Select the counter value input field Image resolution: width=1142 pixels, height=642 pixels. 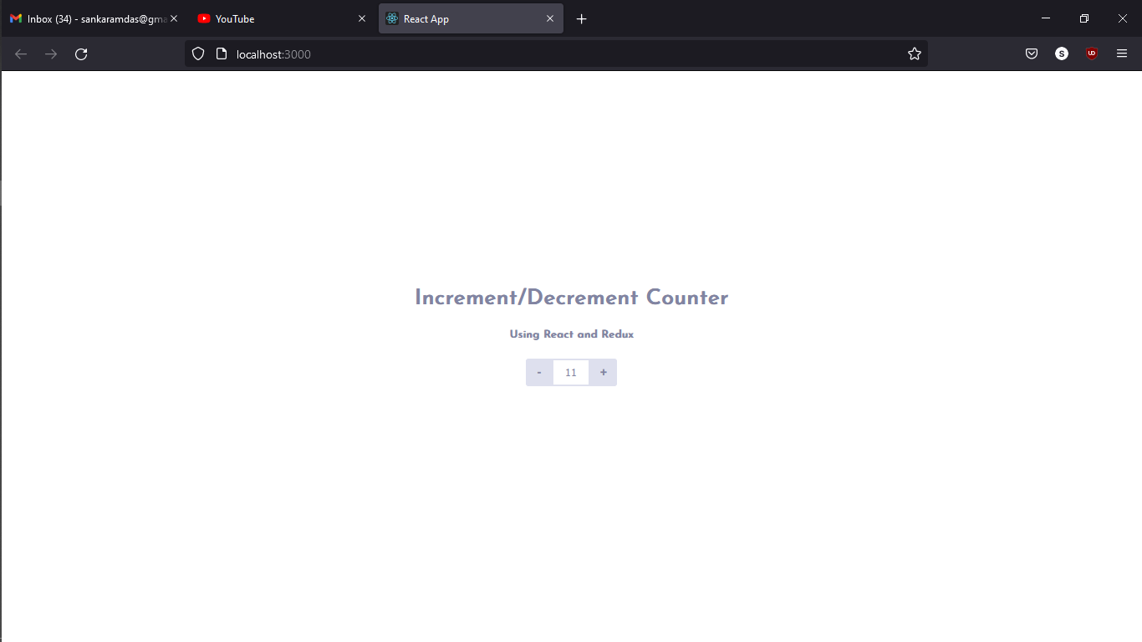(x=571, y=372)
